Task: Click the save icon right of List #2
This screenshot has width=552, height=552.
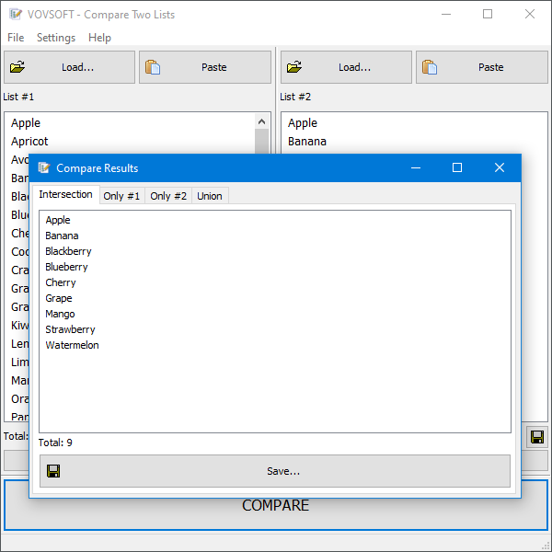Action: tap(536, 438)
